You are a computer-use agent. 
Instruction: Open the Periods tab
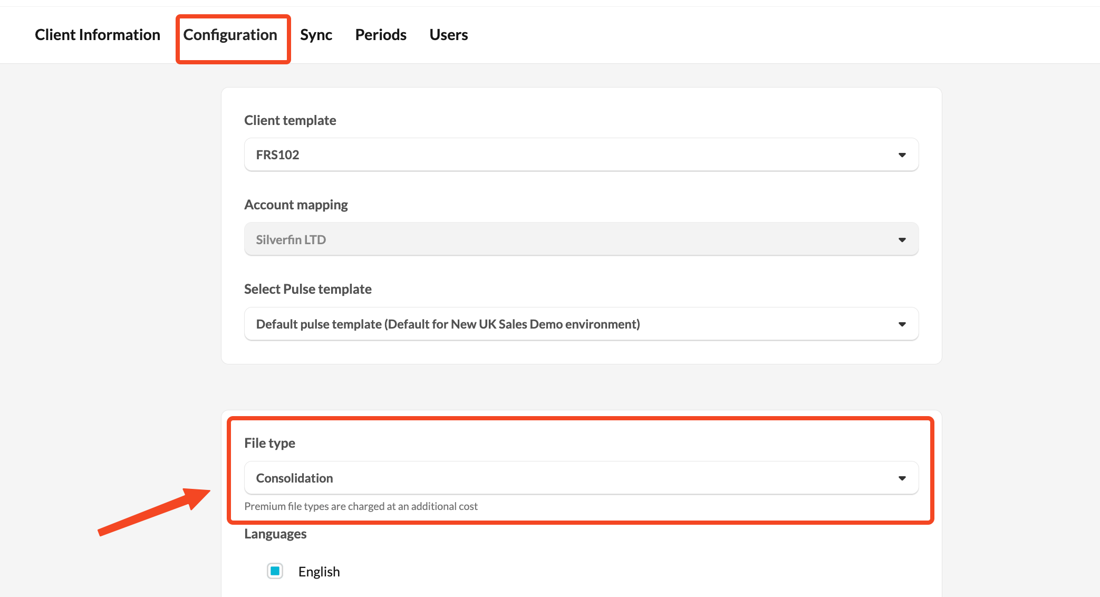tap(381, 35)
